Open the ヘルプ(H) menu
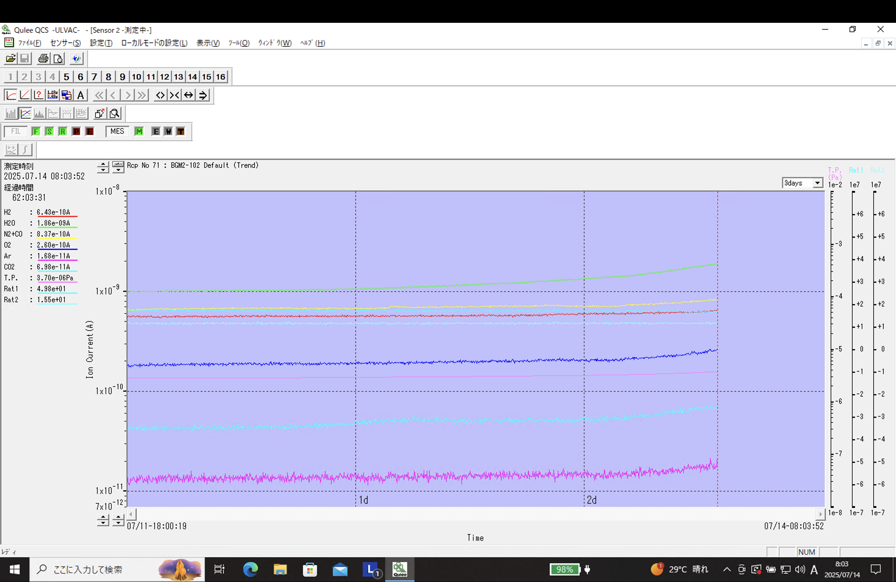Screen dimensions: 896x582 [312, 43]
